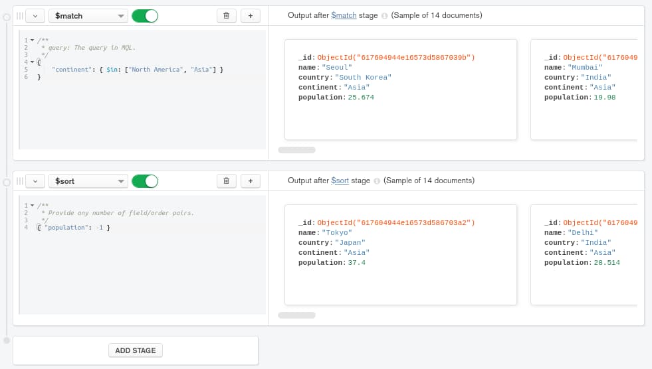Image resolution: width=652 pixels, height=369 pixels.
Task: Select the Tokyo document card
Action: 400,255
